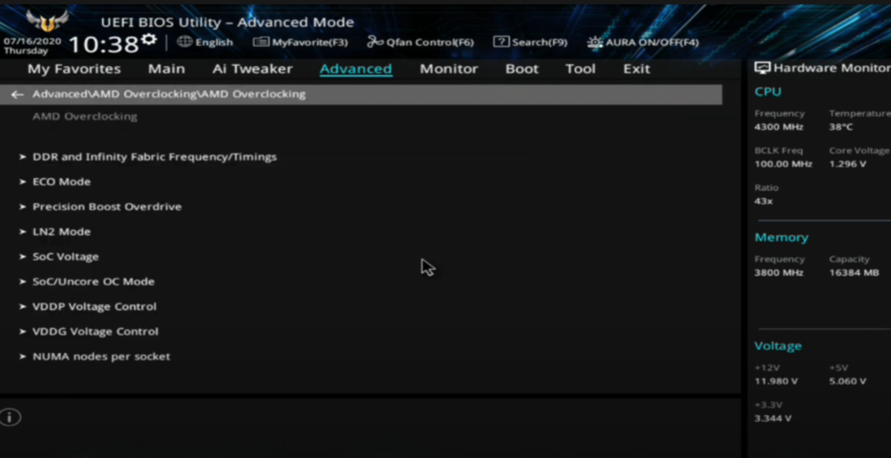Screen dimensions: 891x458
Task: Switch to the Main tab
Action: coord(167,69)
